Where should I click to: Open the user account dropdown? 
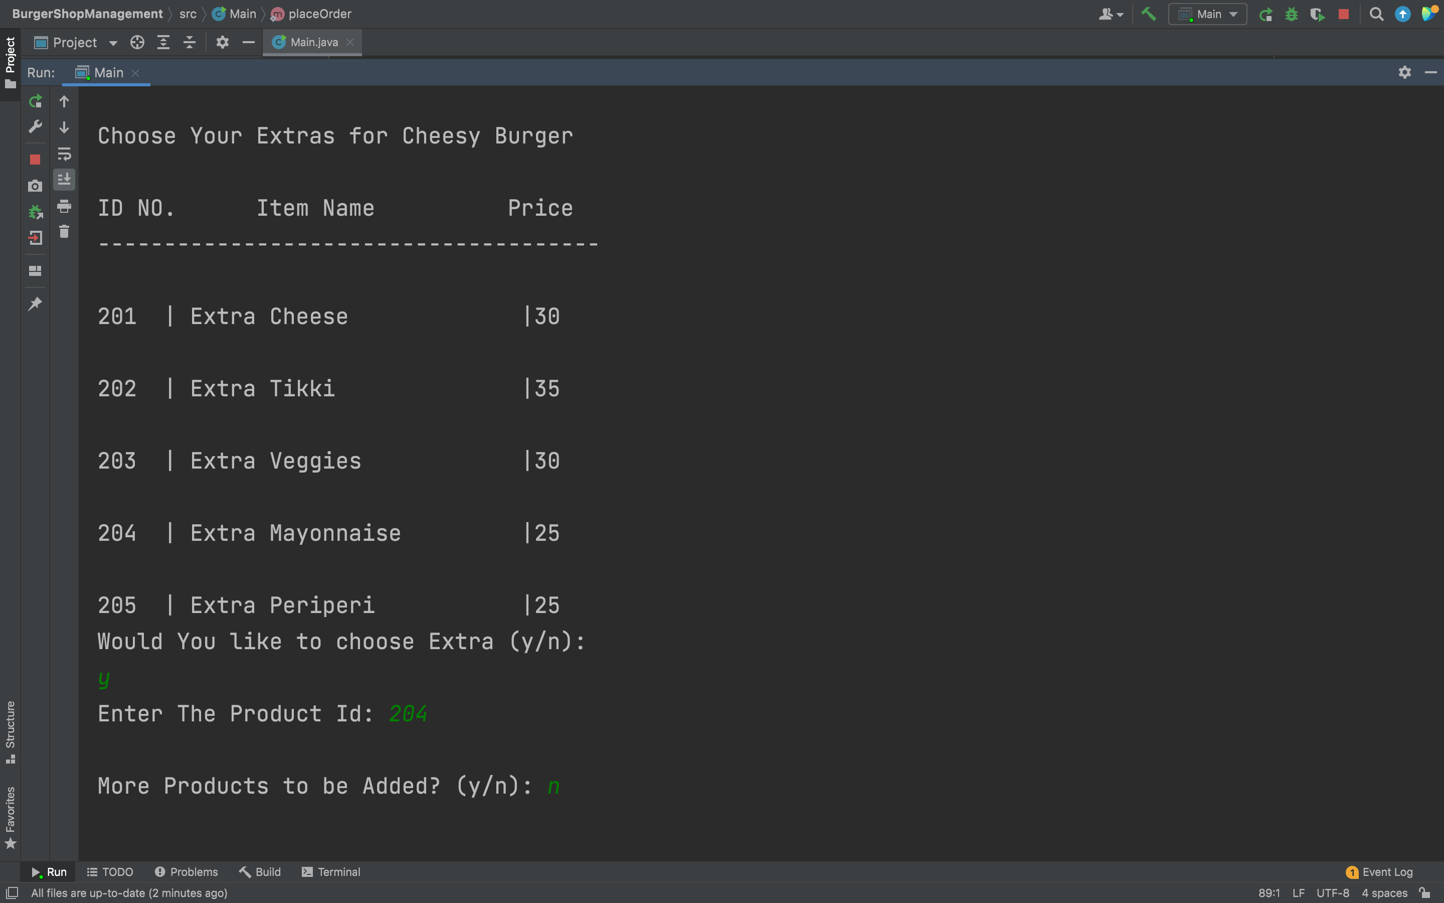(x=1111, y=14)
